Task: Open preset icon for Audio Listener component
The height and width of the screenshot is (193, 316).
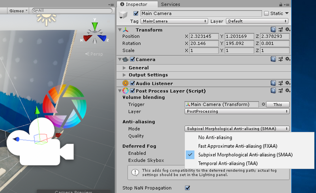Action: tap(280, 83)
